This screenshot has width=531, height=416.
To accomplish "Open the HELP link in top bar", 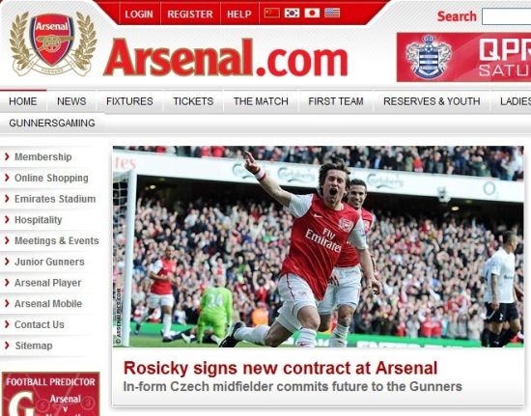I will coord(239,14).
